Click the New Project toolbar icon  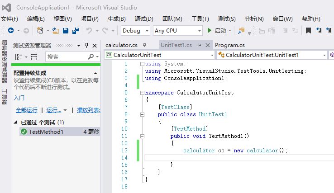click(40, 31)
